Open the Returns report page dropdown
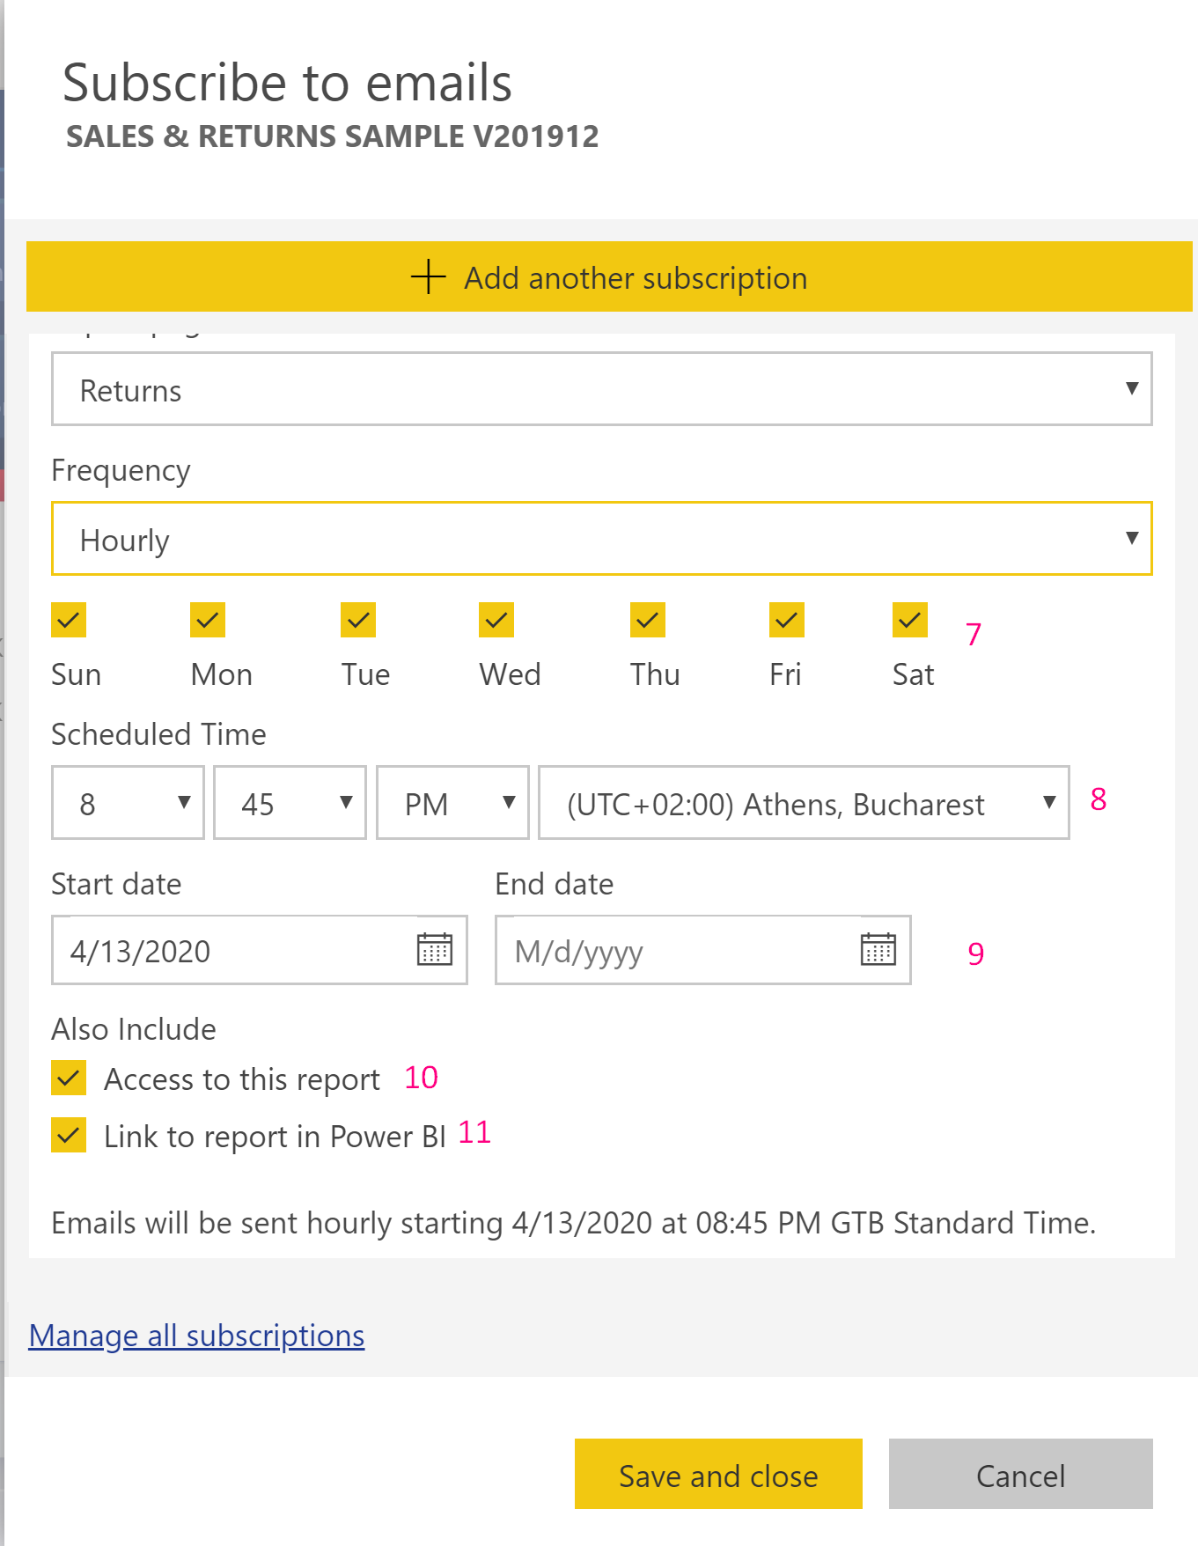Screen dimensions: 1198x1546 coord(601,389)
